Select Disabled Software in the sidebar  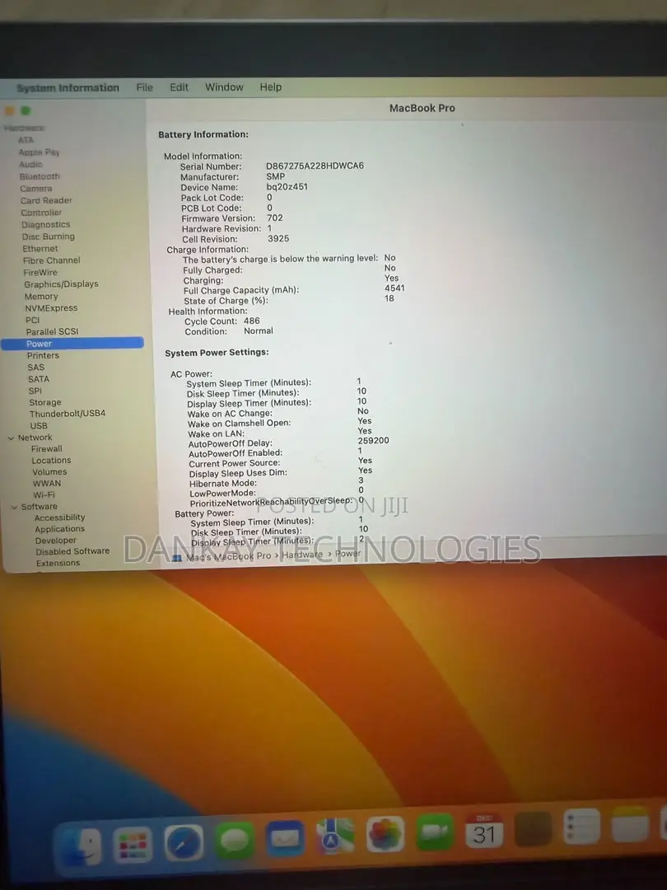(72, 551)
